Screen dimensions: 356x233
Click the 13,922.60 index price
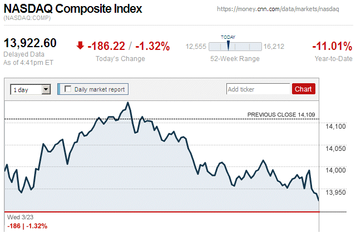point(31,43)
